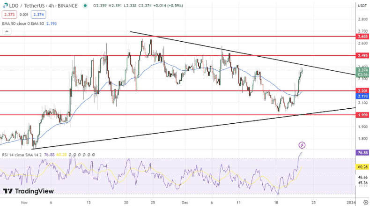This screenshot has width=370, height=210.
Task: Click the green market status dot
Action: [85, 6]
